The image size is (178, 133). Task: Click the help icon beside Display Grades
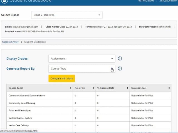120,59
